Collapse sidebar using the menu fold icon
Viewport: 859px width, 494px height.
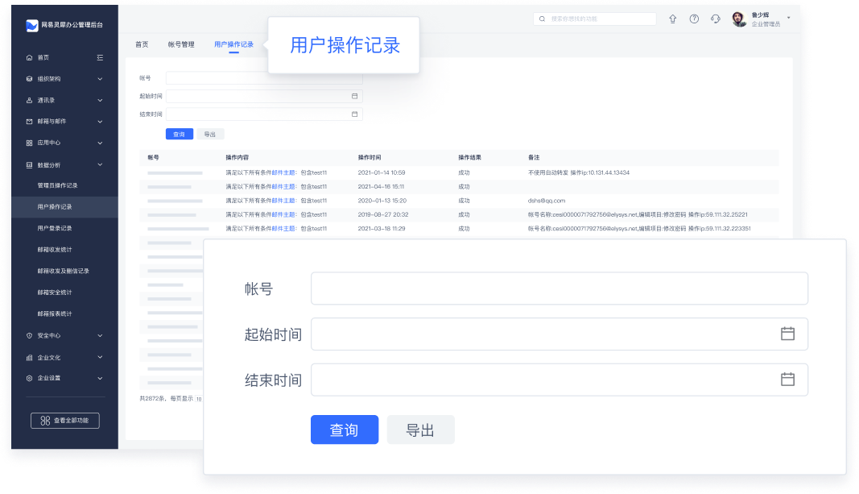[x=100, y=58]
